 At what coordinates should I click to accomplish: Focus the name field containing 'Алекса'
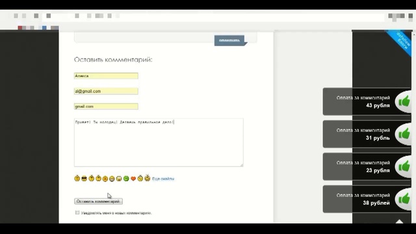pos(106,76)
